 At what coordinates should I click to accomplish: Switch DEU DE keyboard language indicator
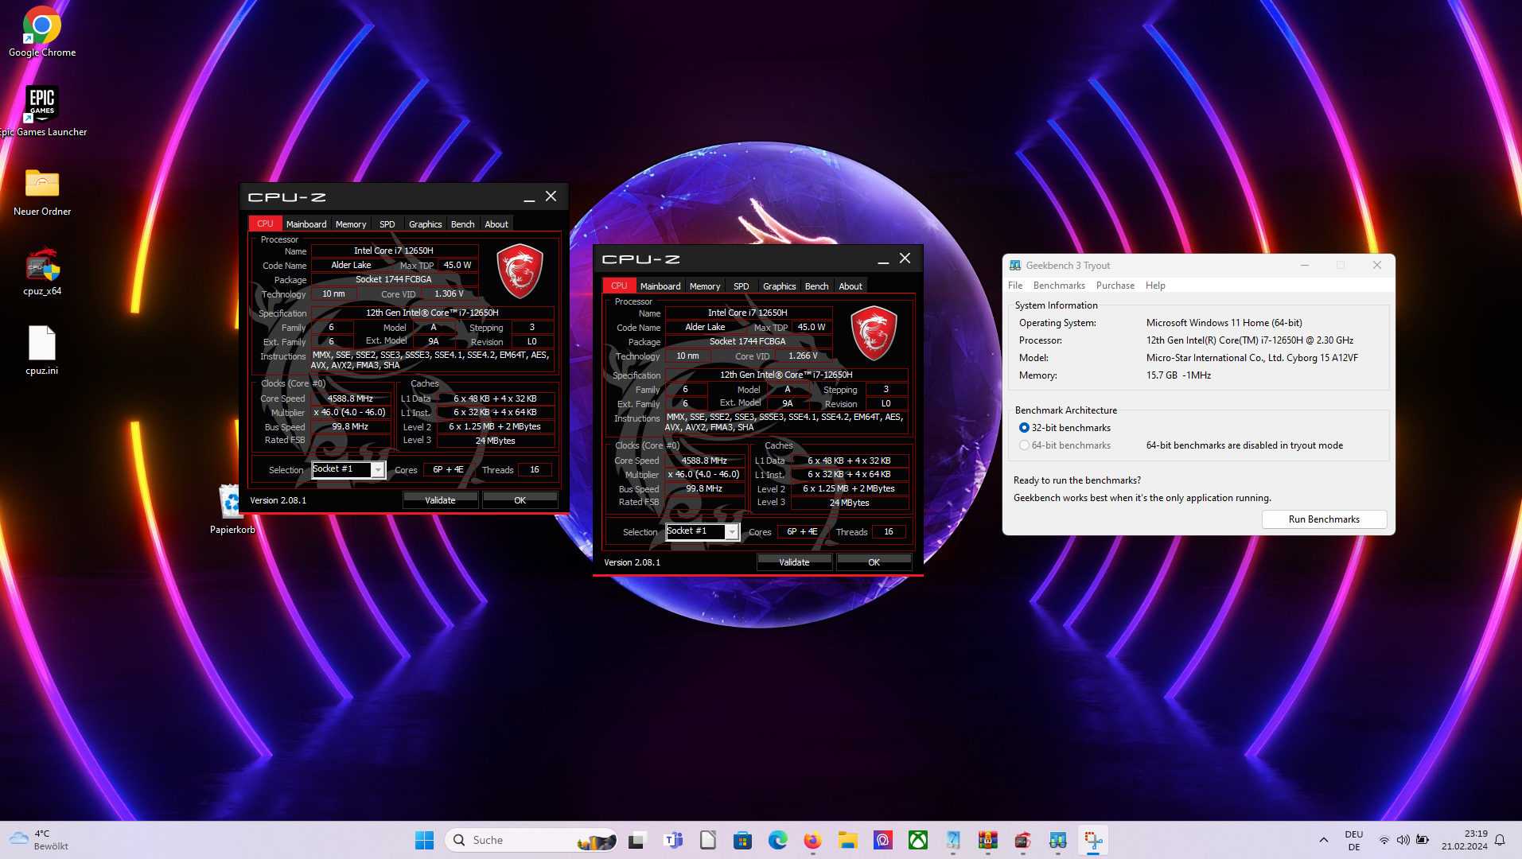click(1353, 840)
